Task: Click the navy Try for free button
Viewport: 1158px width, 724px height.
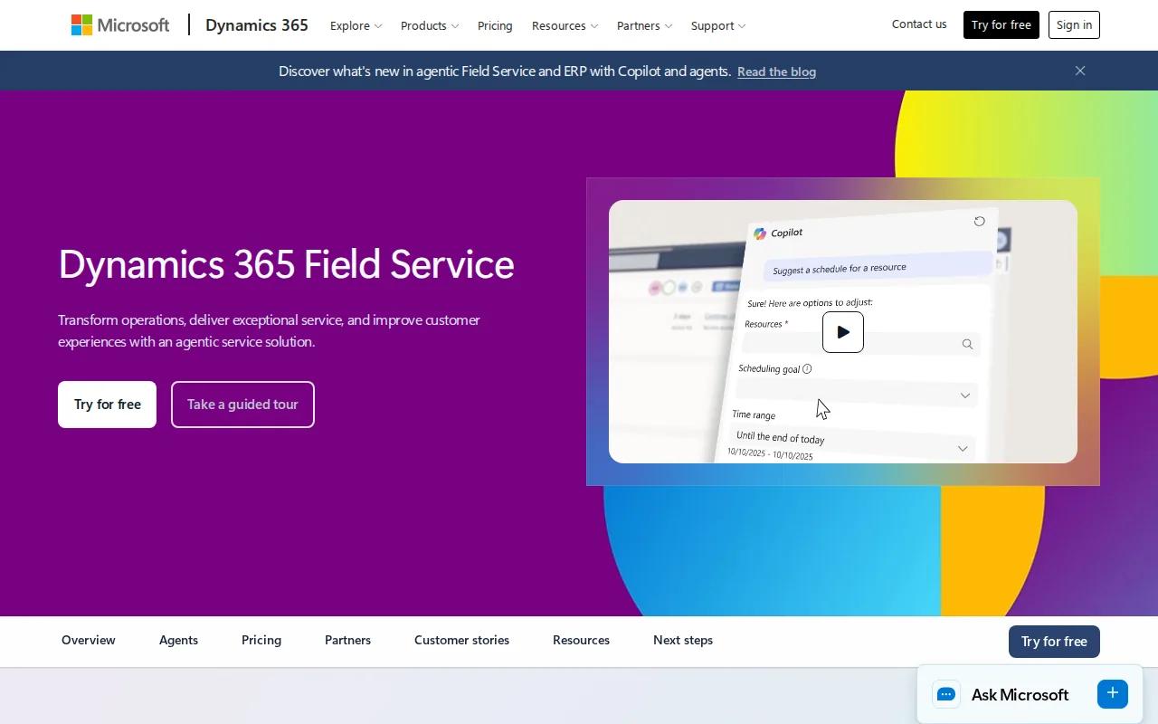Action: pos(1054,641)
